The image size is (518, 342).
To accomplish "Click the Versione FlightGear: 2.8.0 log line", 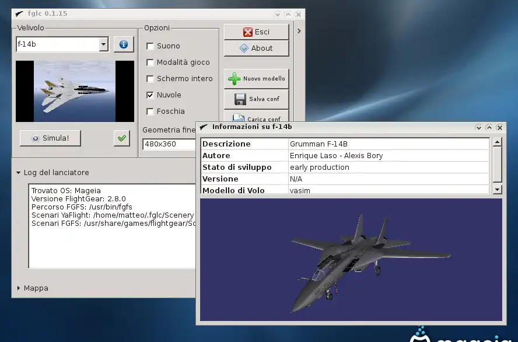I will point(78,199).
